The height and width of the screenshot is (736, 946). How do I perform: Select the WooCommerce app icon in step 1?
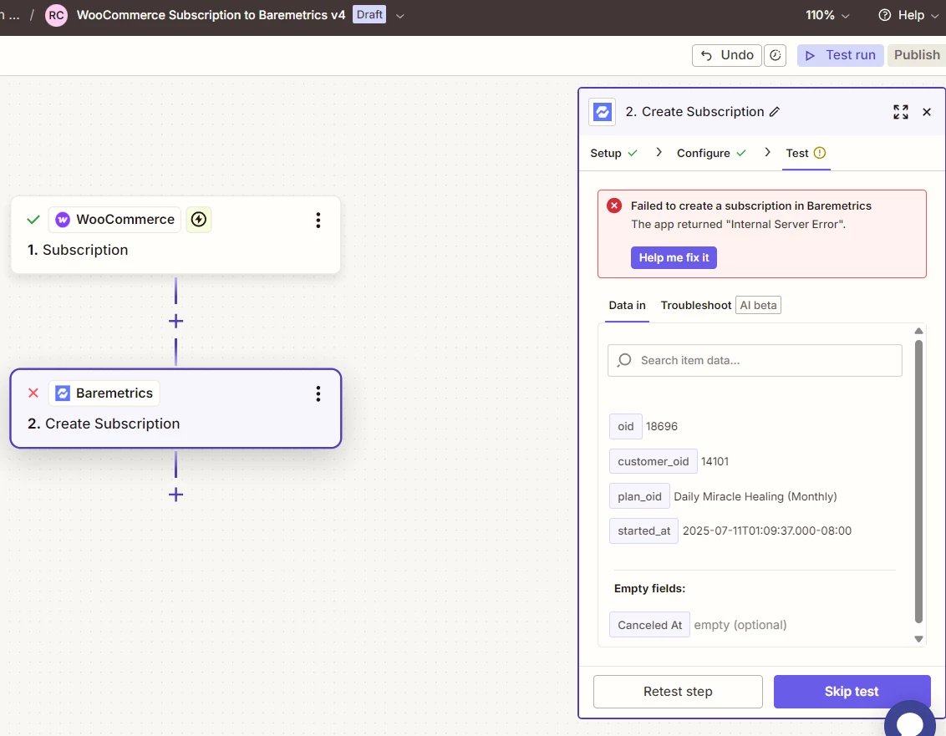[63, 220]
